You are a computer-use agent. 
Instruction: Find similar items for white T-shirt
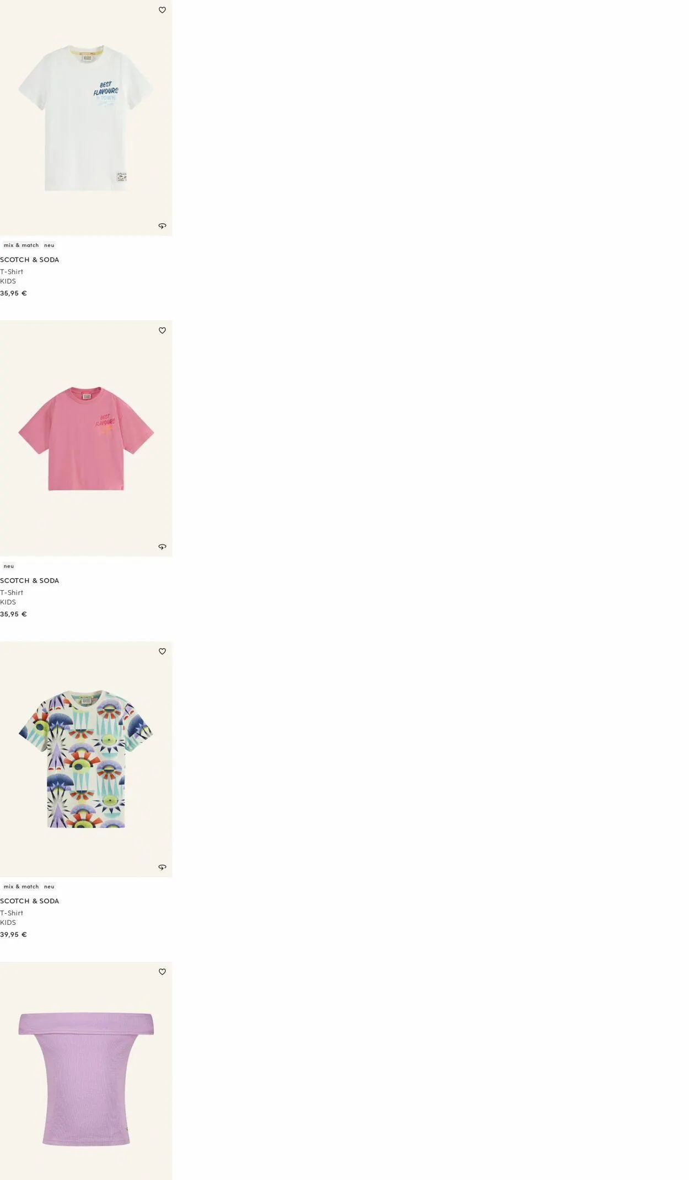pyautogui.click(x=162, y=226)
